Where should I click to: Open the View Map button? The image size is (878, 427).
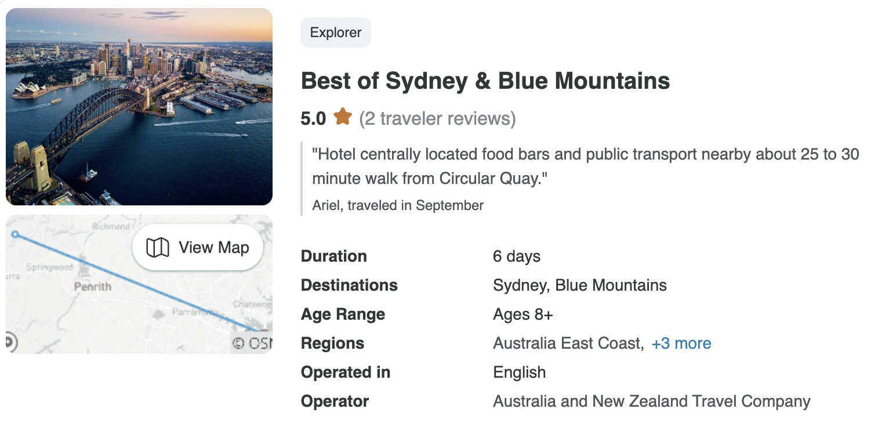[x=198, y=248]
